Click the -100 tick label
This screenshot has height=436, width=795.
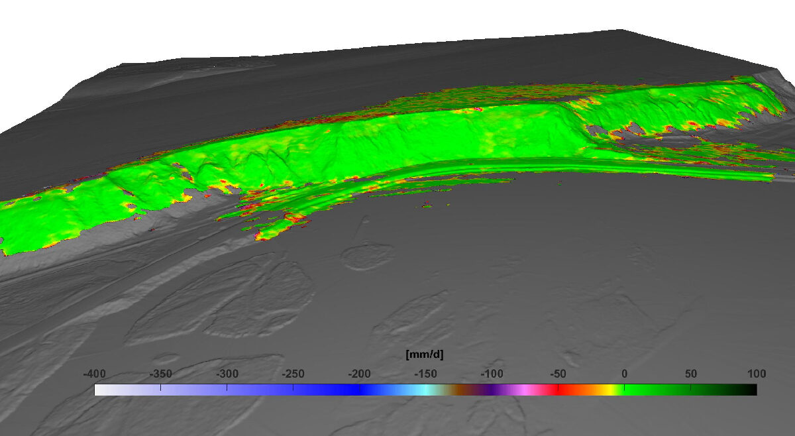(492, 374)
